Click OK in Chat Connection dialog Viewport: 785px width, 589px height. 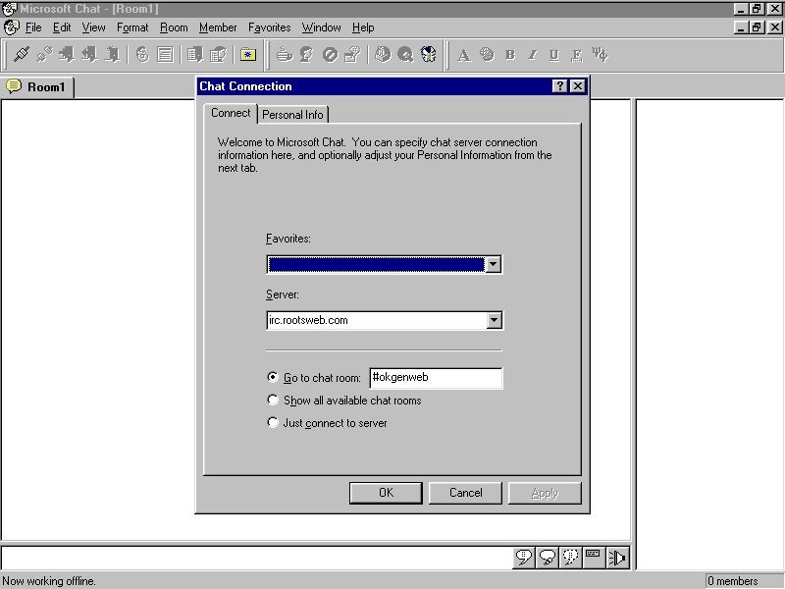point(386,493)
